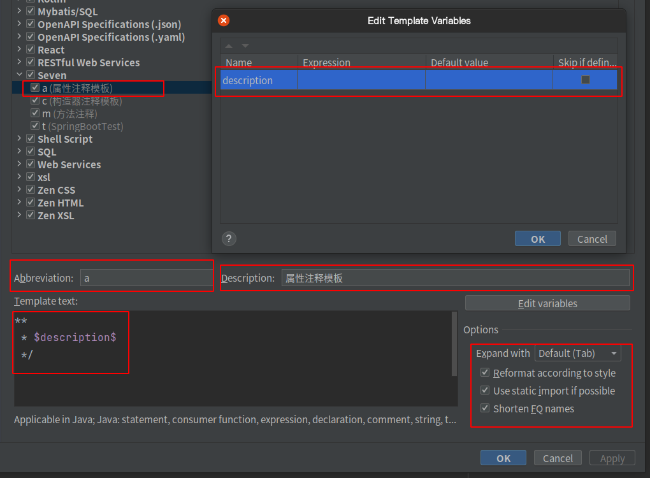650x478 pixels.
Task: Toggle OpenAPI Specifications (.yaml) checkbox
Action: [31, 37]
